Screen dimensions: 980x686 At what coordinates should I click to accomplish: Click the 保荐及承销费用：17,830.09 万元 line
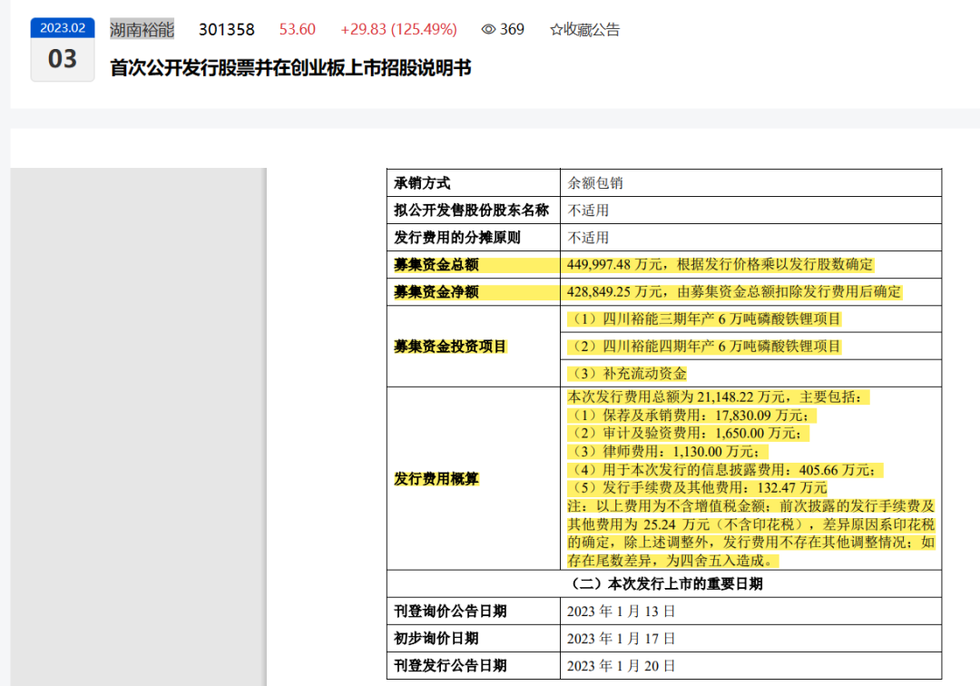691,415
